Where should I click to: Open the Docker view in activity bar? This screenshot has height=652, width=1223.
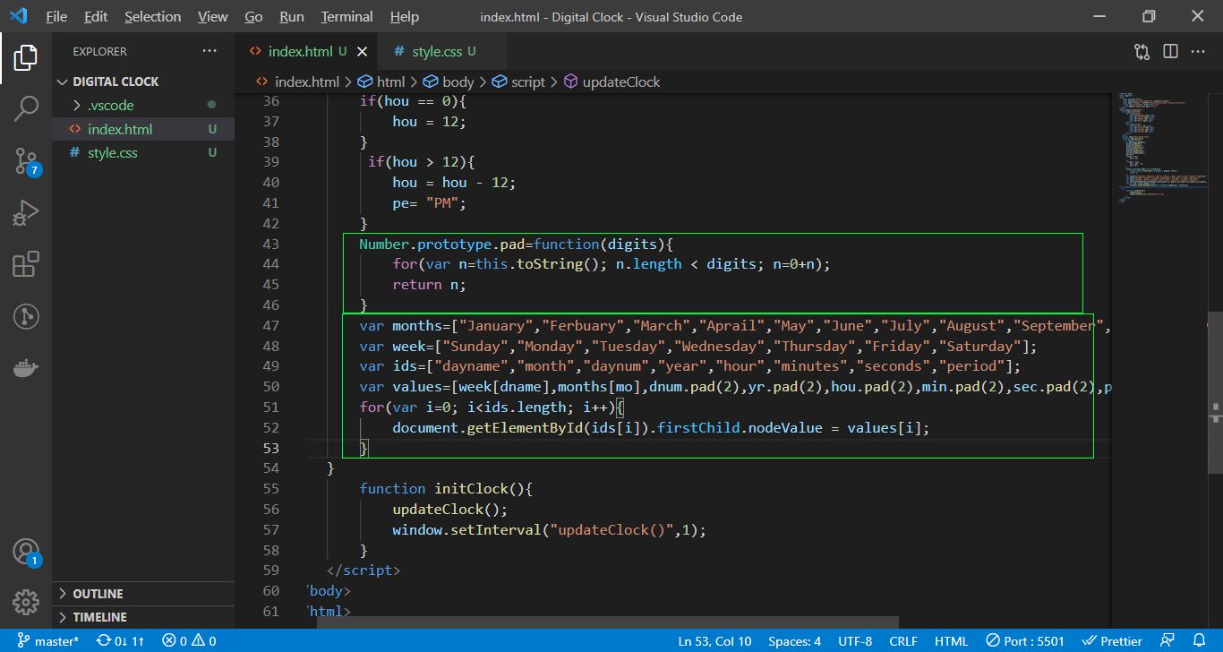pyautogui.click(x=26, y=368)
